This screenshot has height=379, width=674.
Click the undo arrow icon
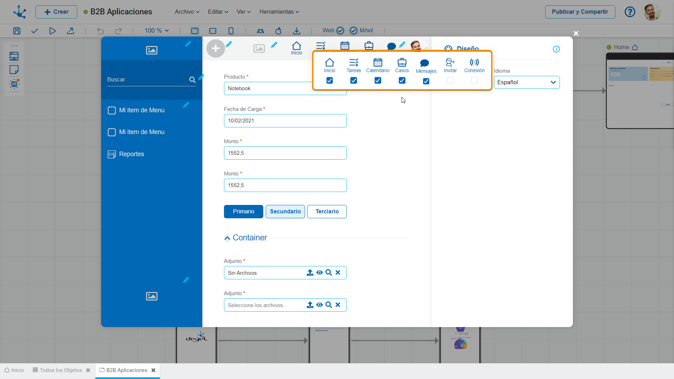tap(100, 31)
